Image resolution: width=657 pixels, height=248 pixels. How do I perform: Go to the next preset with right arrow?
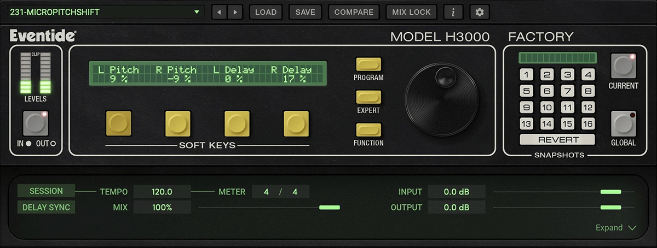(235, 12)
